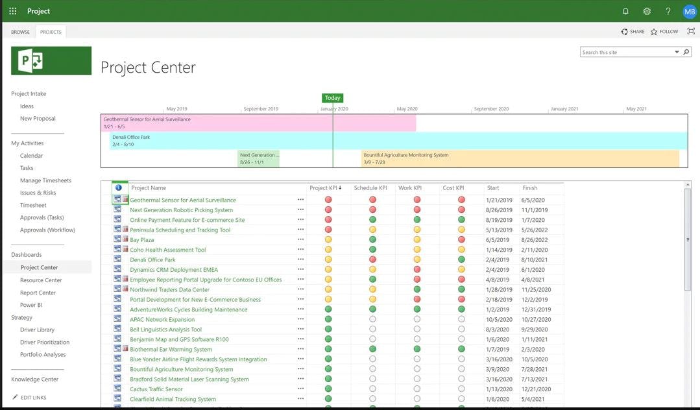Screen dimensions: 700x410
Task: Click the notifications bell icon
Action: (x=624, y=10)
